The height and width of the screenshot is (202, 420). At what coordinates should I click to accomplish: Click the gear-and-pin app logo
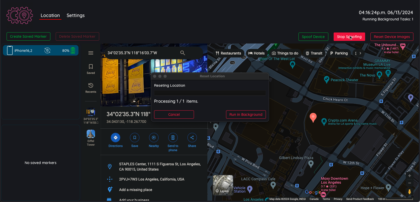pos(20,15)
